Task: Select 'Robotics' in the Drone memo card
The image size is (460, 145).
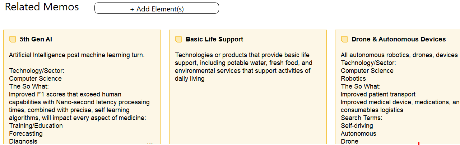Action: coord(353,79)
